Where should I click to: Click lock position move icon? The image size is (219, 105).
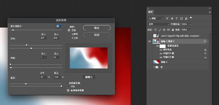click(164, 30)
